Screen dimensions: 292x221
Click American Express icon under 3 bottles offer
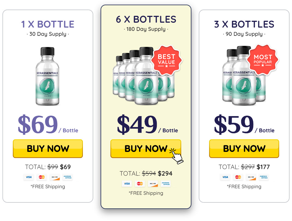[x=264, y=177]
